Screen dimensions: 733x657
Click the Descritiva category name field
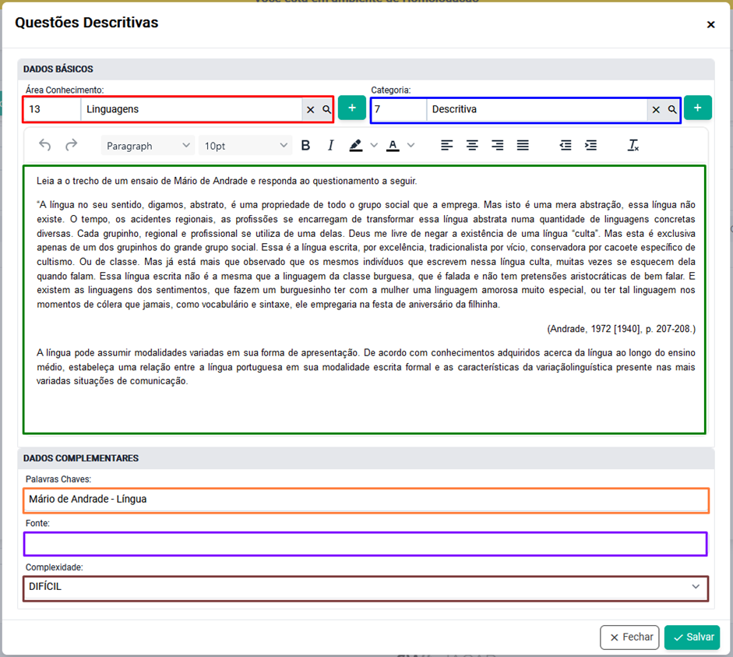(x=537, y=109)
